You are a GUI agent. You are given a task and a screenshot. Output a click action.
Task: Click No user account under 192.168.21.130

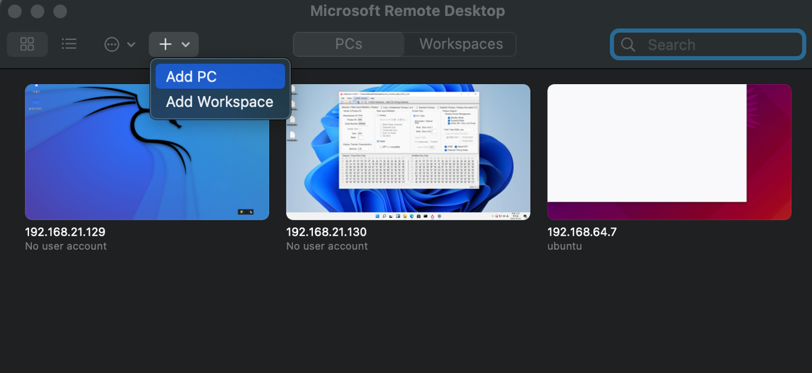coord(327,246)
